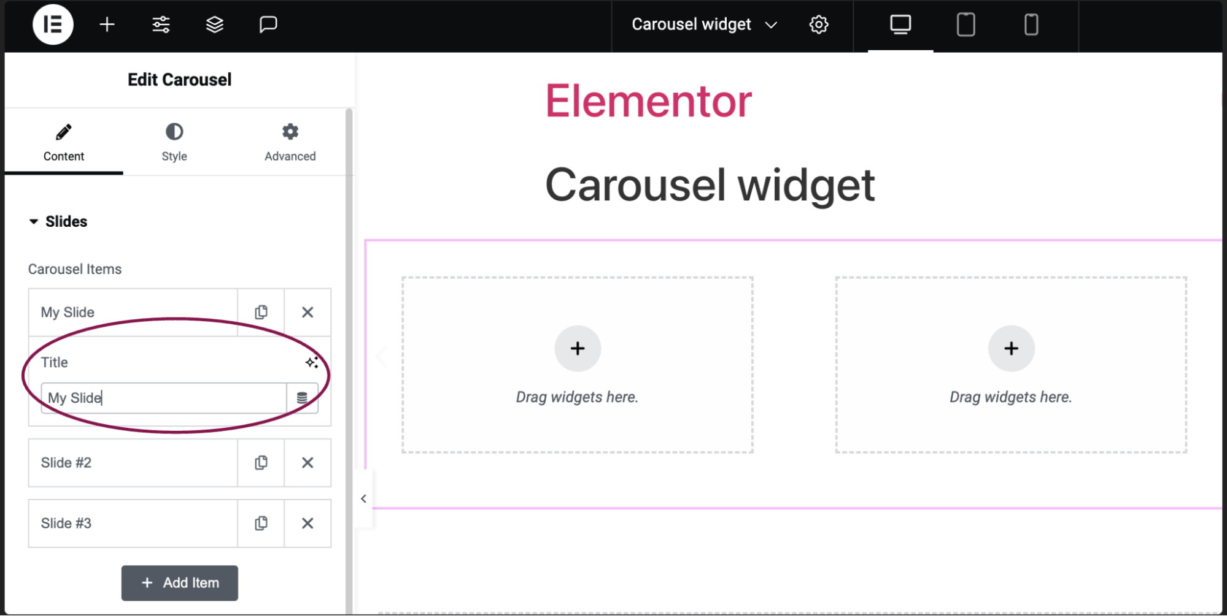The height and width of the screenshot is (616, 1227).
Task: Duplicate the Slide #2 item
Action: (x=261, y=463)
